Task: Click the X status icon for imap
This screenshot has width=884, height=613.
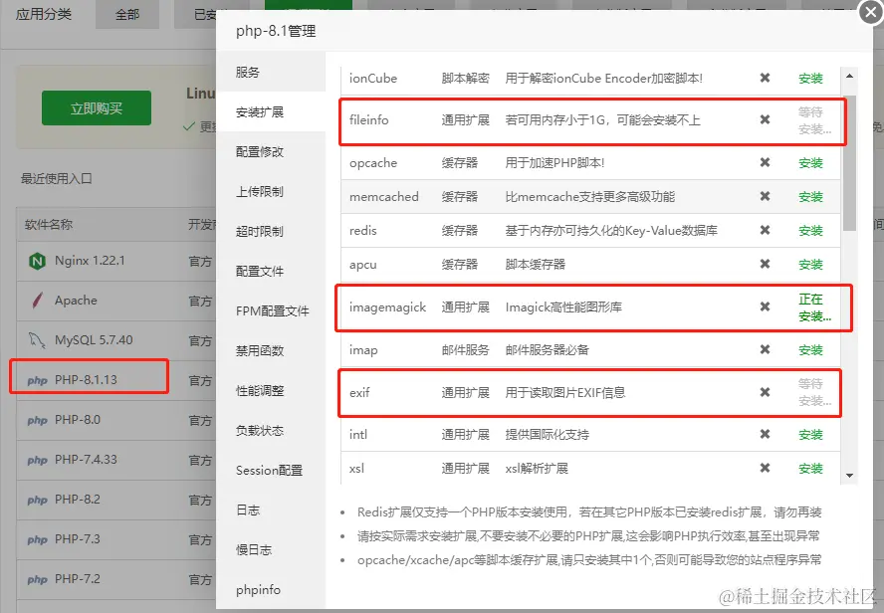Action: coord(765,349)
